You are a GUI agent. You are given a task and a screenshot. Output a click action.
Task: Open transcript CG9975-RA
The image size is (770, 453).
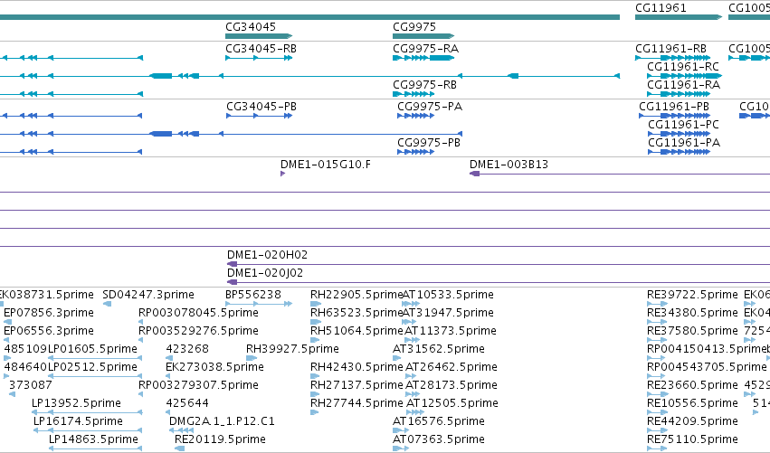[x=425, y=49]
